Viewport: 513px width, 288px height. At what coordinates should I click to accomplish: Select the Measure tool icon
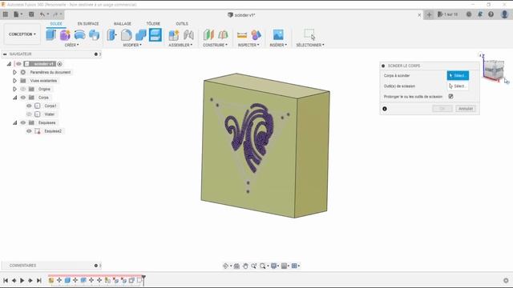242,34
